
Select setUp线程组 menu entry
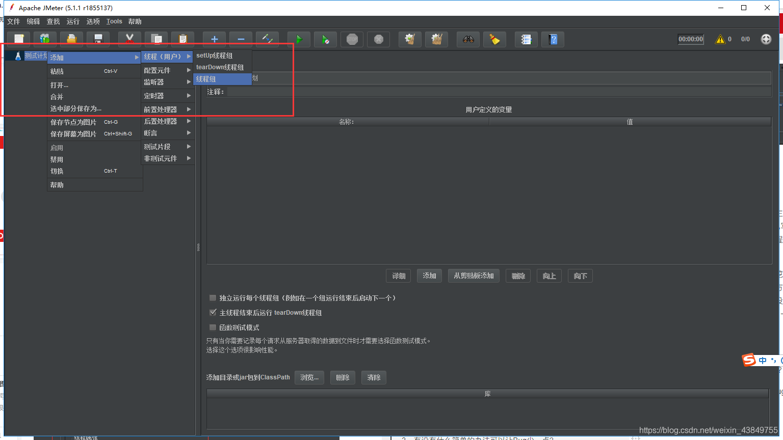[x=222, y=56]
